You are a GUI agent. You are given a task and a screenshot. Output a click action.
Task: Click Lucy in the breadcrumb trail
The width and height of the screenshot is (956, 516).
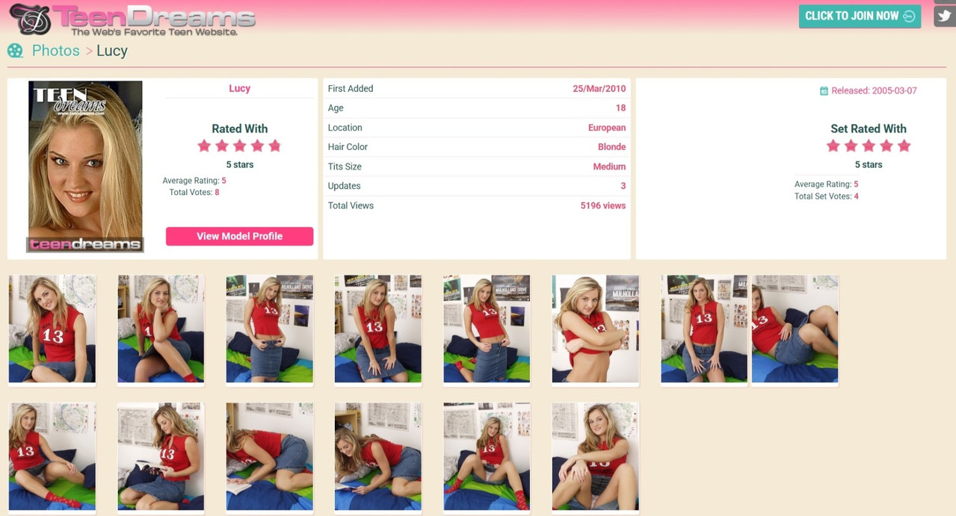click(112, 51)
